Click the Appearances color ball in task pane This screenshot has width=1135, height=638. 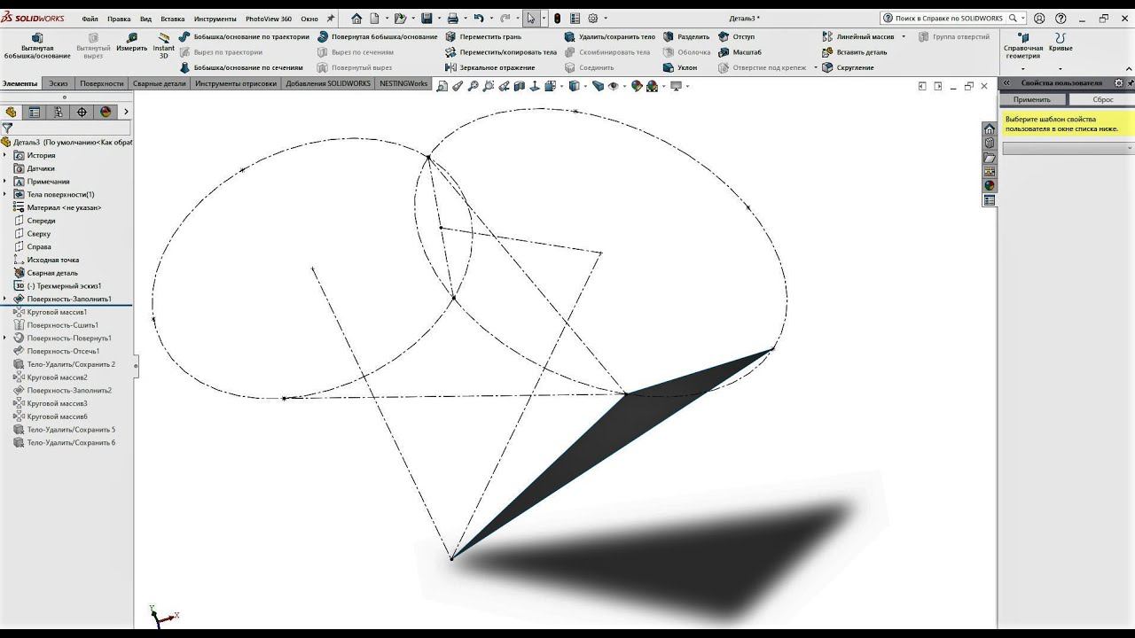pyautogui.click(x=990, y=186)
